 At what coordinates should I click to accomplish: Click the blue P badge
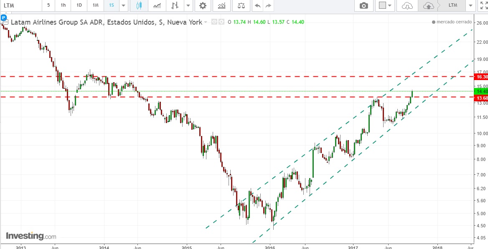pos(4,18)
